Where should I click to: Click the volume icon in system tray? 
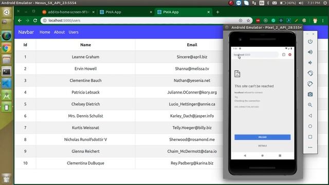pos(301,3)
